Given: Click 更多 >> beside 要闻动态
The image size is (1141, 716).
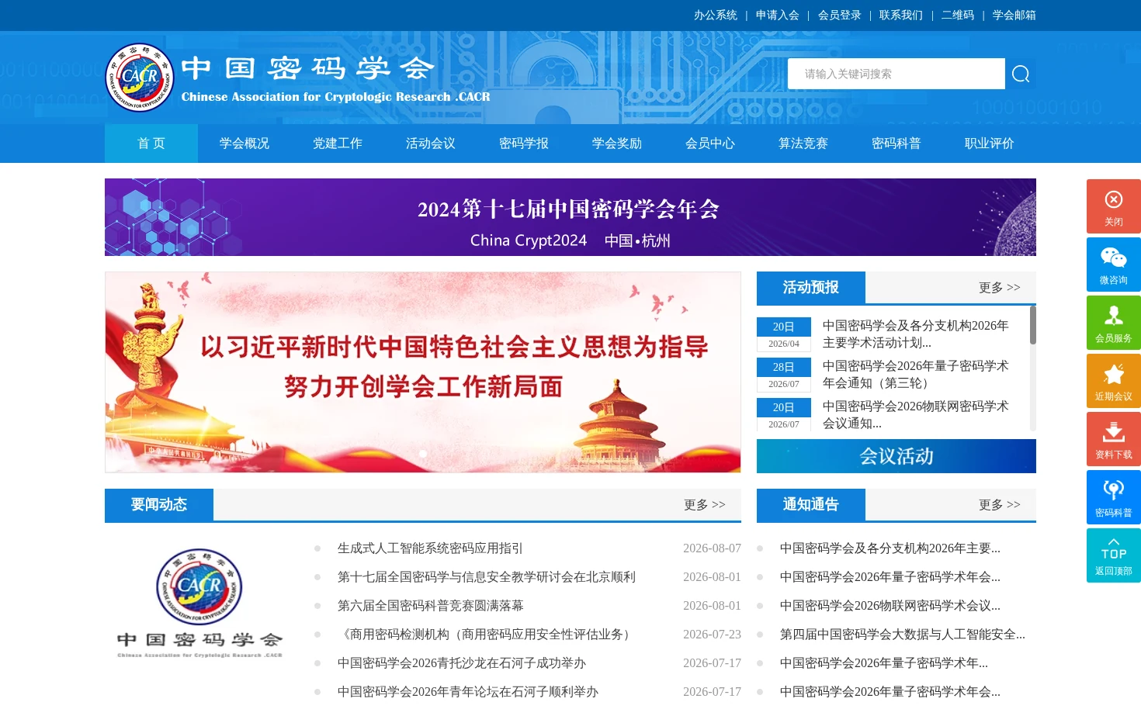Looking at the screenshot, I should point(705,505).
